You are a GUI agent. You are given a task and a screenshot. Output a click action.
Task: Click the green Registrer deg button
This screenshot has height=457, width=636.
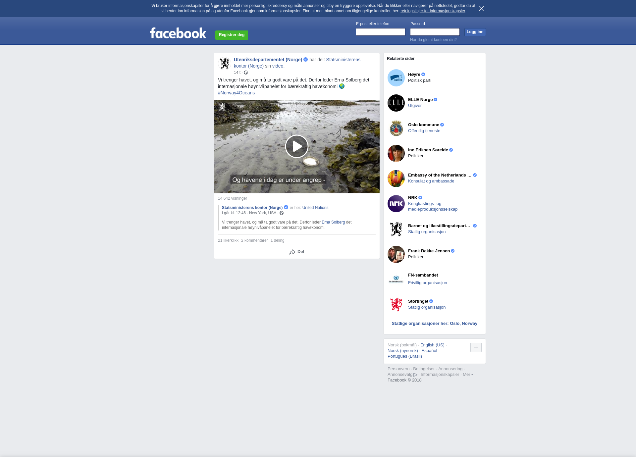pyautogui.click(x=232, y=35)
